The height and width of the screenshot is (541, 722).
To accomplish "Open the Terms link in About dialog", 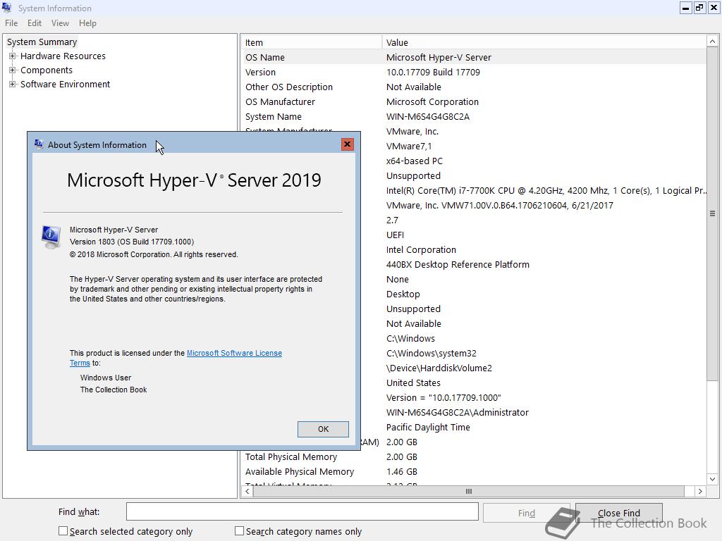I will [80, 363].
